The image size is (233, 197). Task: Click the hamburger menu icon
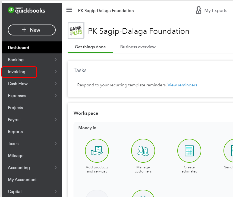coord(69,10)
